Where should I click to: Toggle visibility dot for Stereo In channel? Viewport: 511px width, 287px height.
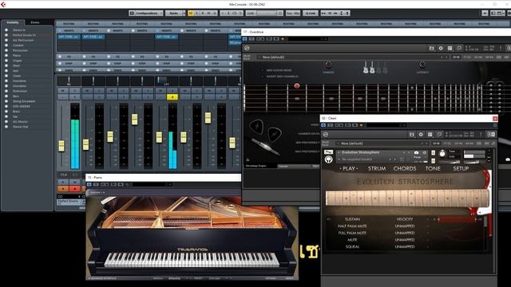(6, 30)
